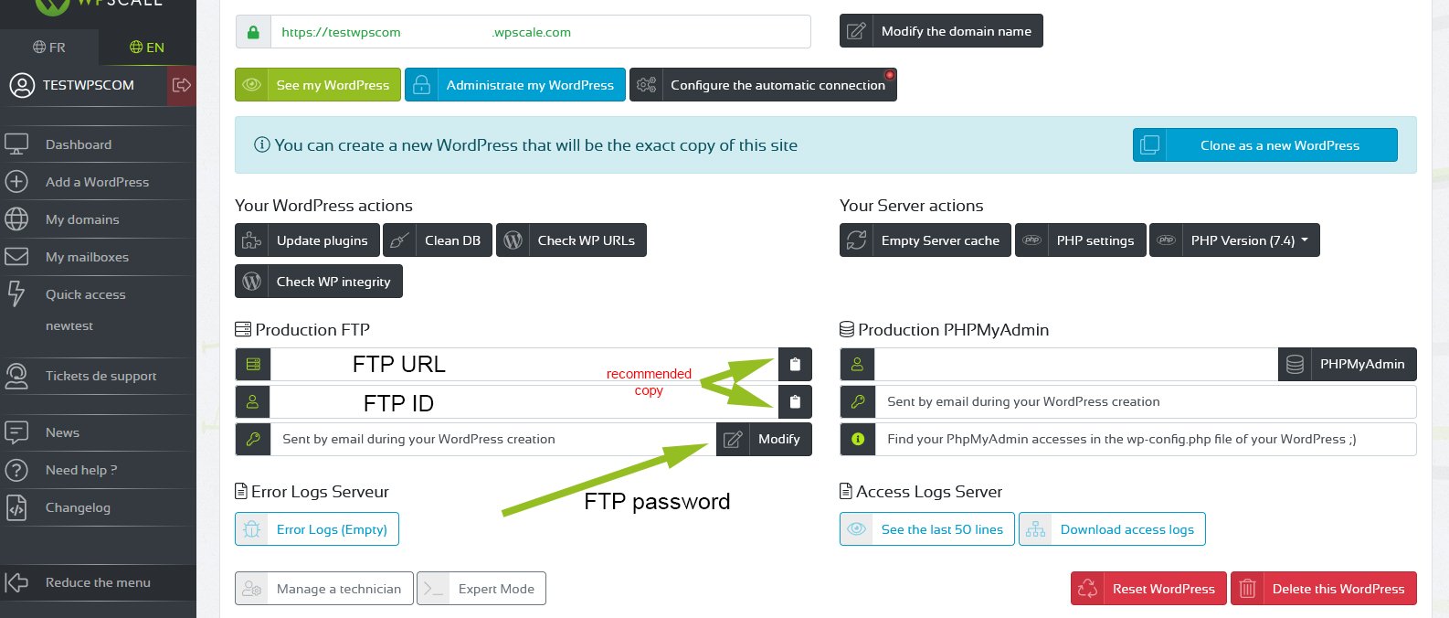Screen dimensions: 1449x618
Task: Click the site URL address field
Action: pos(539,32)
